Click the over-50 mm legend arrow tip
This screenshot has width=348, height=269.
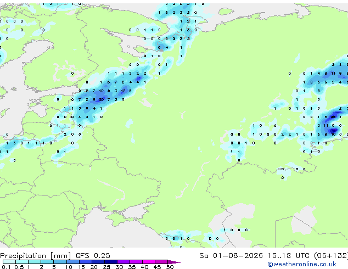click(x=174, y=262)
